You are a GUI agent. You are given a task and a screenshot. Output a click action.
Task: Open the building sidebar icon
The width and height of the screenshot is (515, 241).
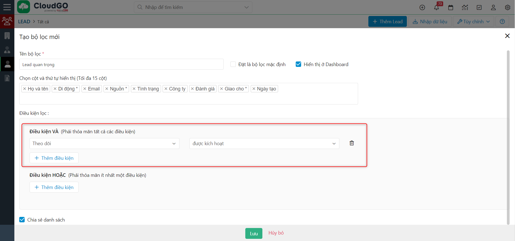coord(7,35)
